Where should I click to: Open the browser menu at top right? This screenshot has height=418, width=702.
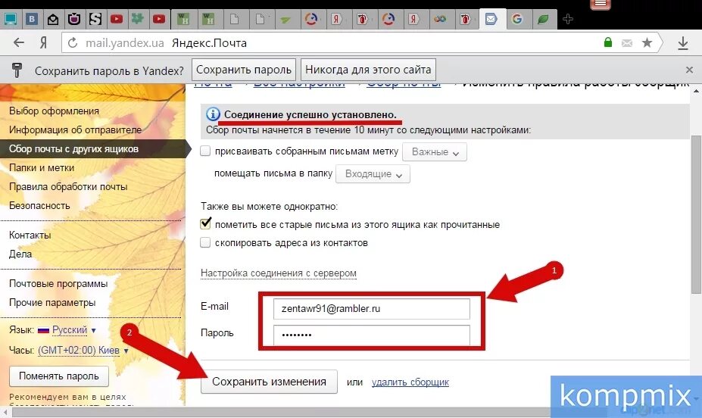point(601,4)
